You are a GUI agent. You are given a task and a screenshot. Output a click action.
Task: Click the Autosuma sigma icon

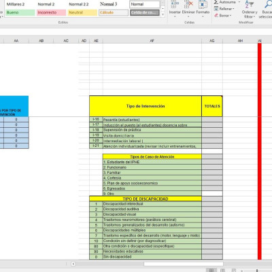216,2
